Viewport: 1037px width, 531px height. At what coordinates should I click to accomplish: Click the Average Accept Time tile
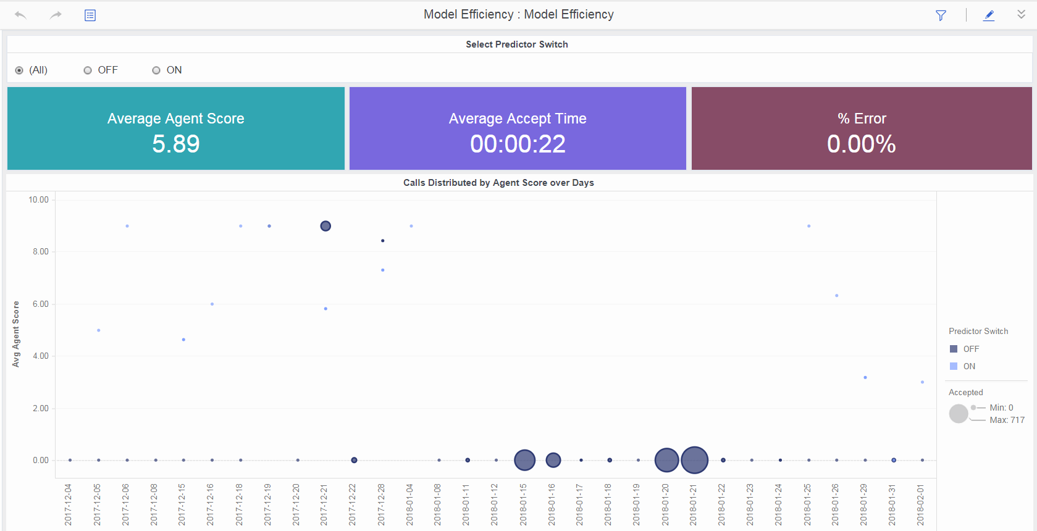coord(518,128)
